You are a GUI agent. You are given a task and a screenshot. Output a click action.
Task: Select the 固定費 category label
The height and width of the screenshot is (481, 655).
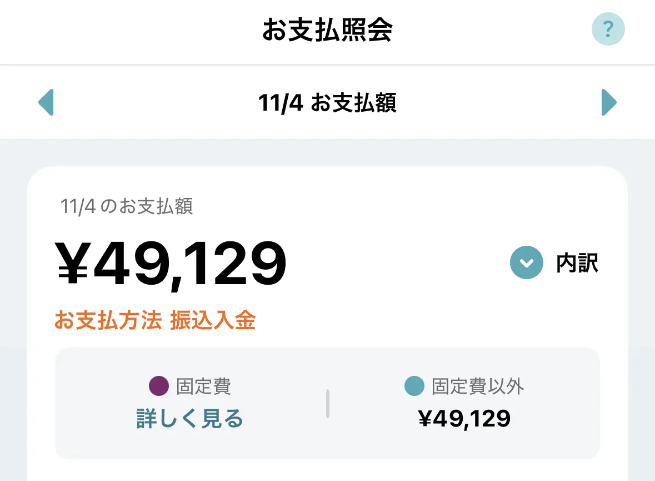pyautogui.click(x=203, y=386)
